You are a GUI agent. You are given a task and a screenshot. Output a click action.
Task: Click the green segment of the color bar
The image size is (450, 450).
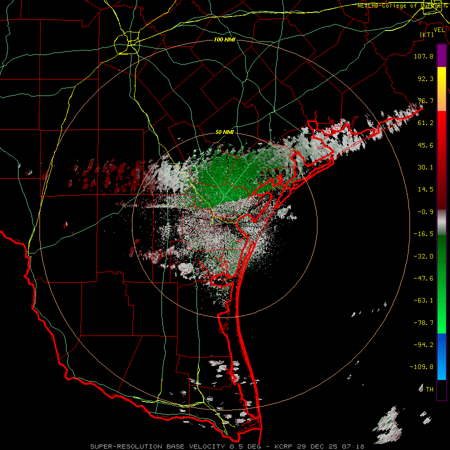click(x=441, y=284)
